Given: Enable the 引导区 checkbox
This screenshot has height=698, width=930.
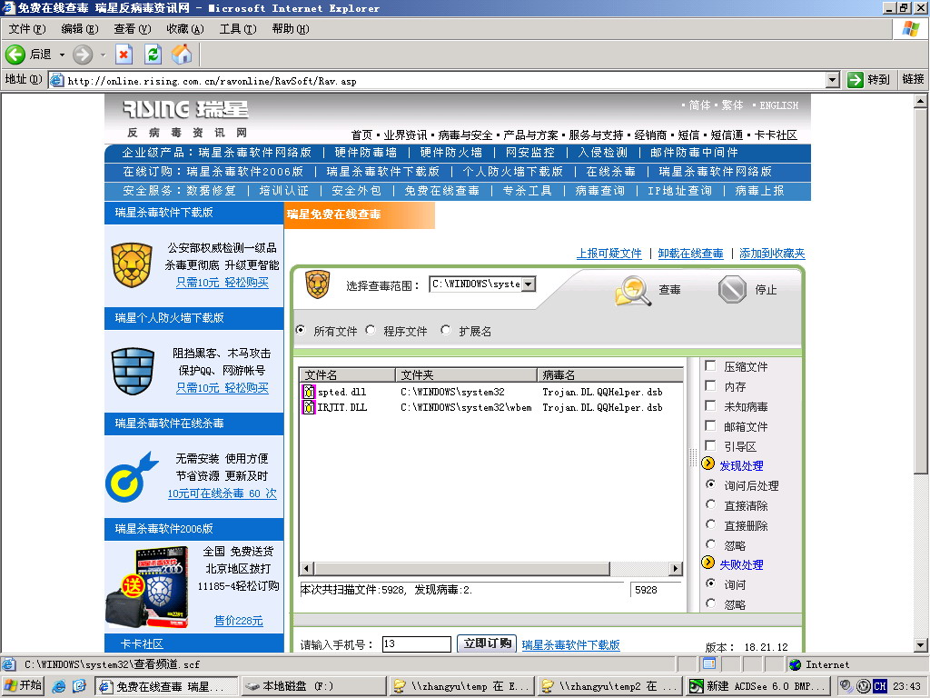Looking at the screenshot, I should click(x=710, y=445).
